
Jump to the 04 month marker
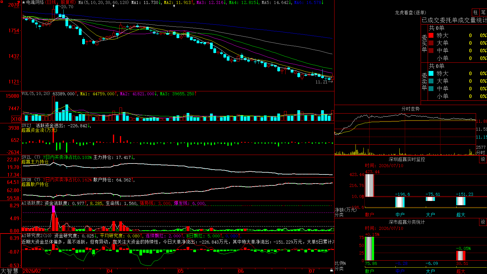110,271
